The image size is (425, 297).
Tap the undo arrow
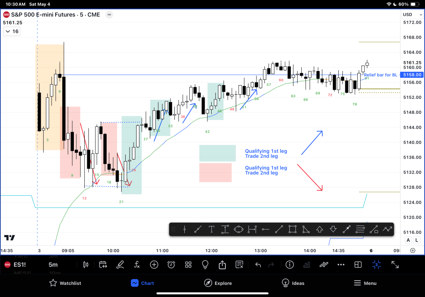(x=258, y=265)
